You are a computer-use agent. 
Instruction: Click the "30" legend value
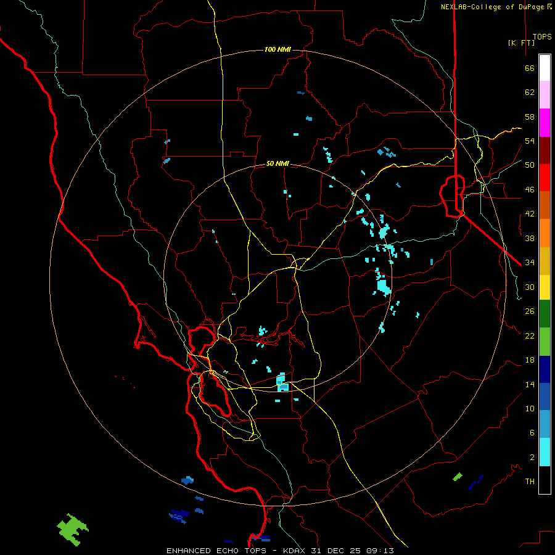530,287
